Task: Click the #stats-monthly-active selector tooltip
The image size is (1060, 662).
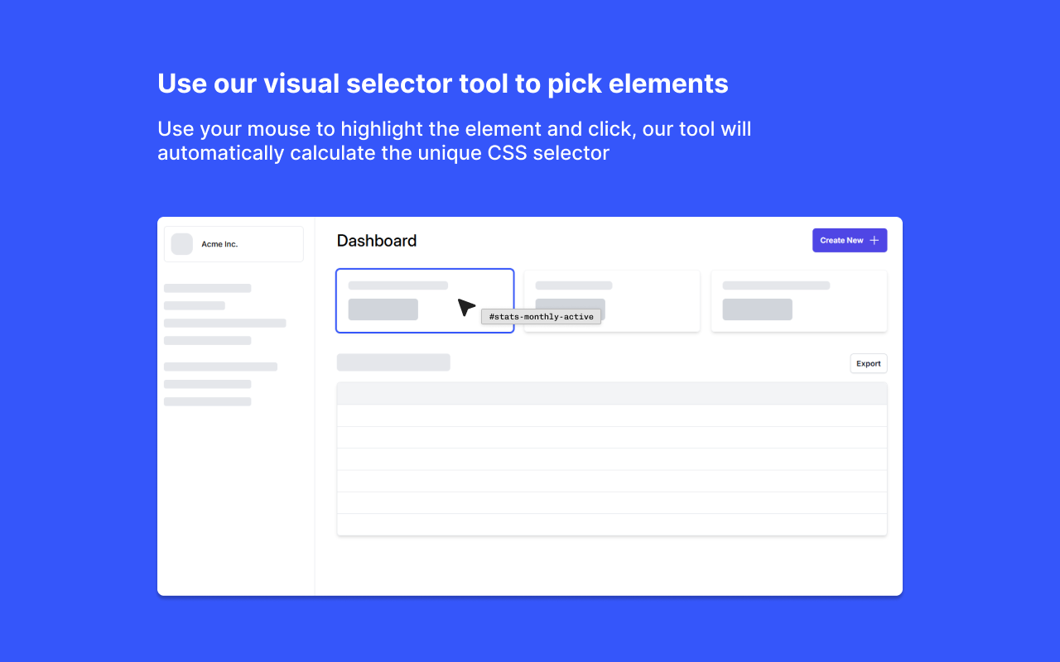Action: click(541, 316)
